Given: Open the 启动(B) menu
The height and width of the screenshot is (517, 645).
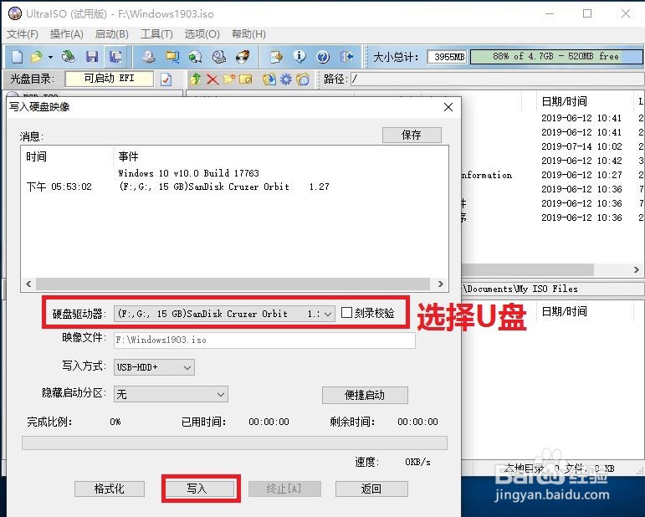Looking at the screenshot, I should [112, 34].
